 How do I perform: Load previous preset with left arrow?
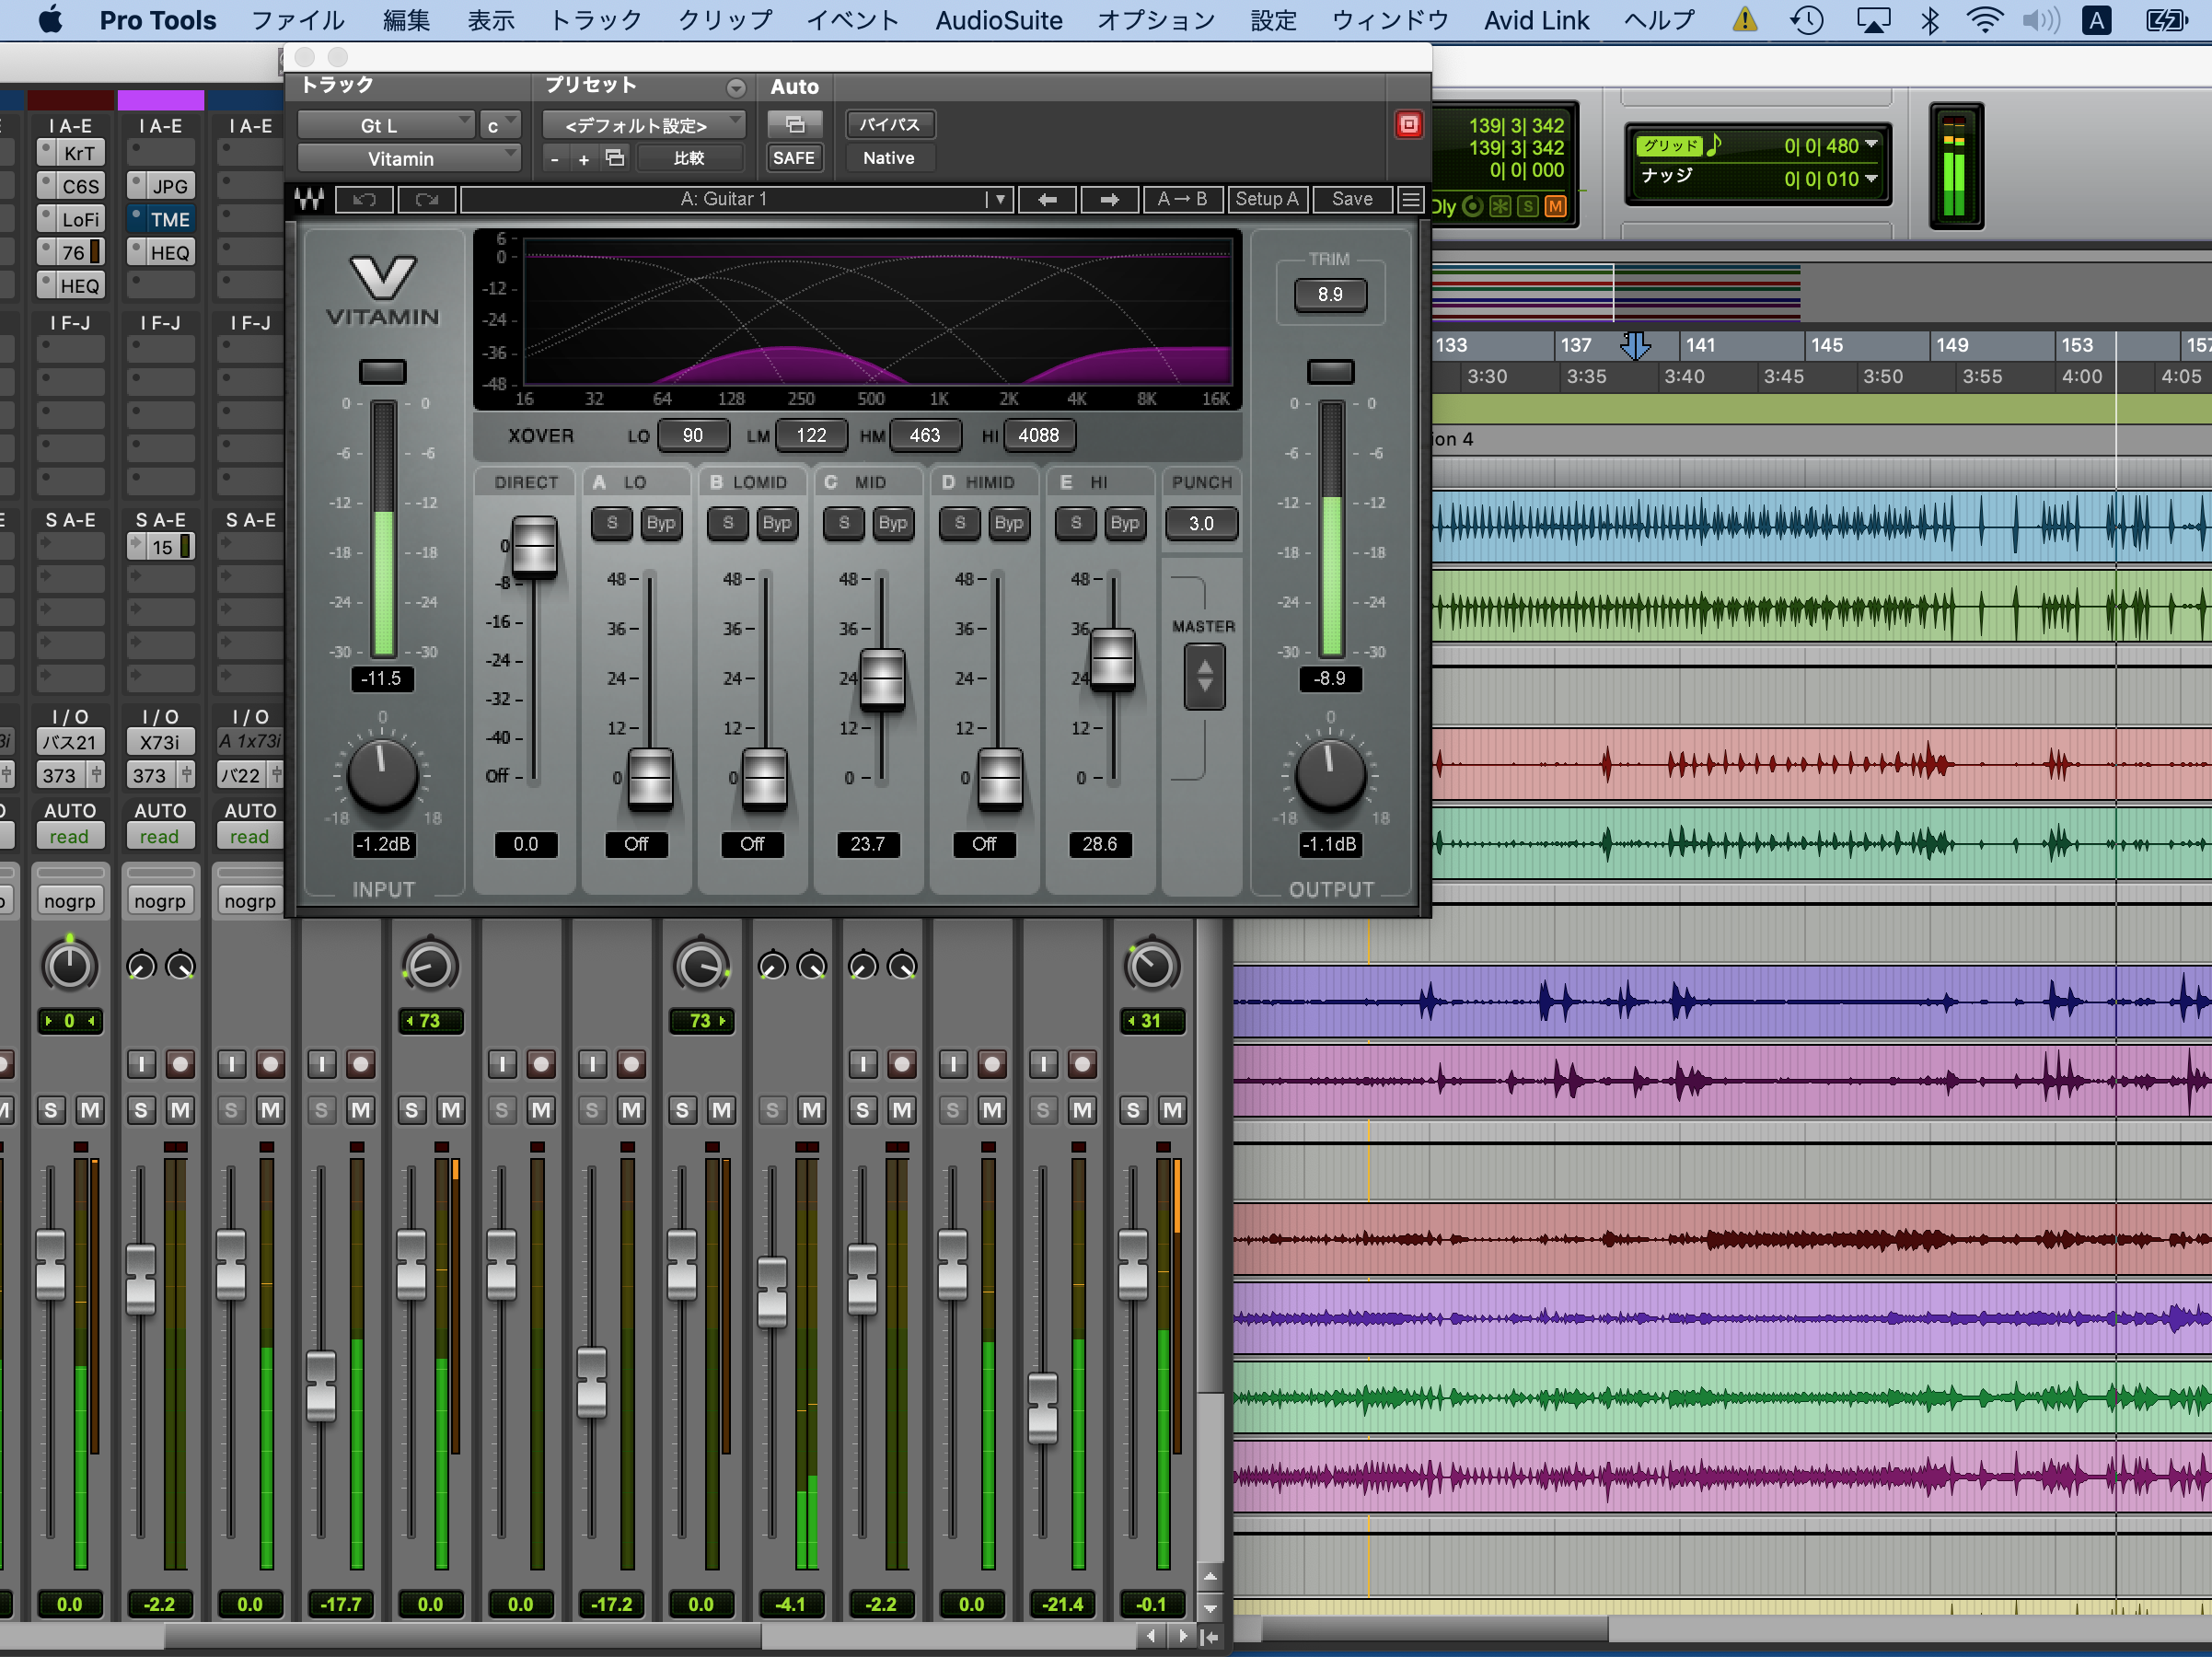(1047, 200)
